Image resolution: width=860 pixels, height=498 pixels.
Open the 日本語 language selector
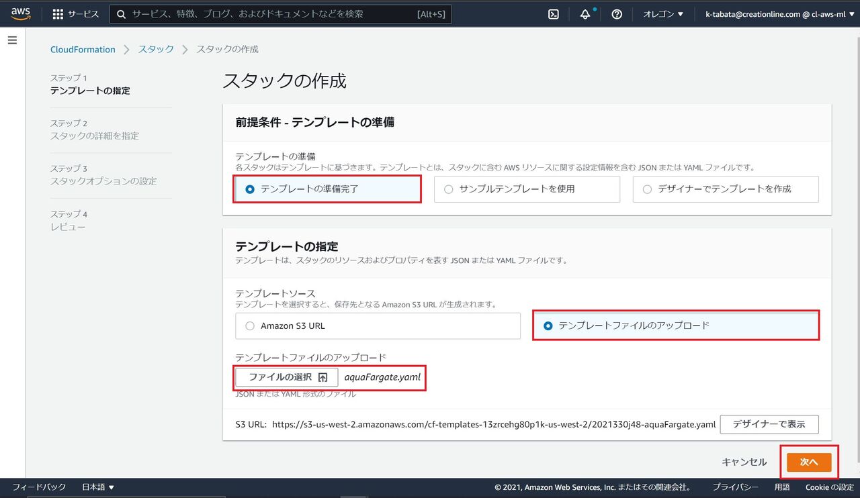point(98,487)
